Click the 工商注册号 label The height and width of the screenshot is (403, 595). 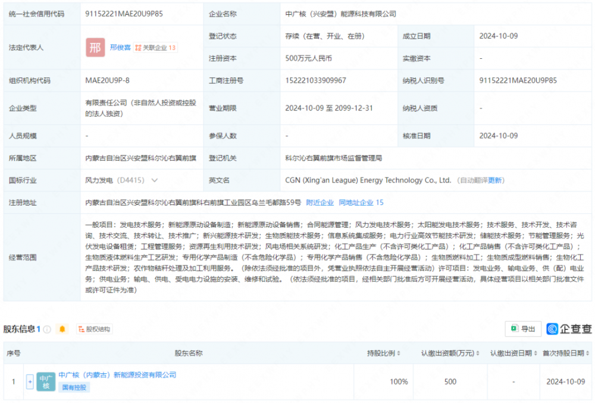(226, 80)
